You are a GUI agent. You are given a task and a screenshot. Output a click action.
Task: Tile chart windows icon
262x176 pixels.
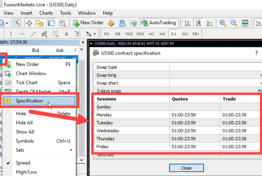pyautogui.click(x=245, y=23)
